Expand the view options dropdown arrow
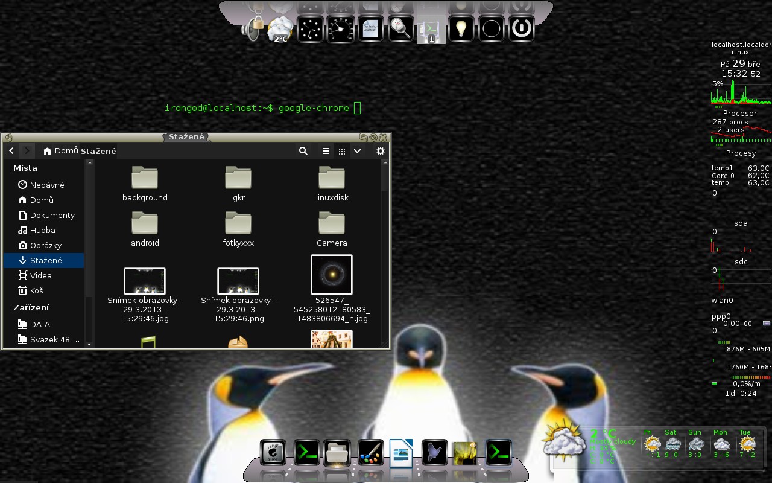 357,151
